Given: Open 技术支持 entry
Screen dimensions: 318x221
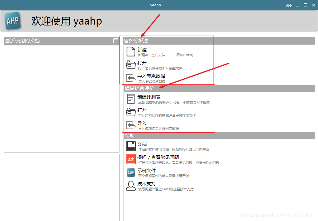Looking at the screenshot, I should click(147, 184).
